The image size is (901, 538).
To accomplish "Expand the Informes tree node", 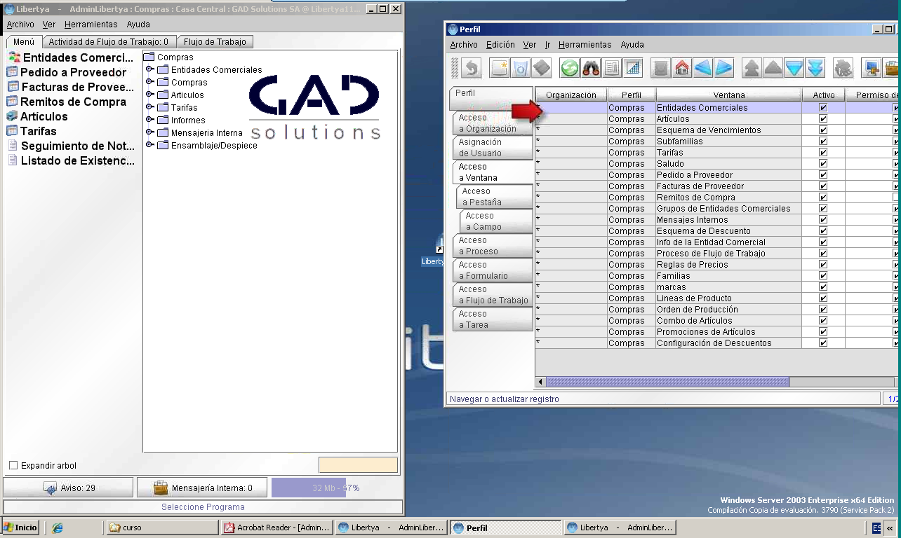I will 149,120.
